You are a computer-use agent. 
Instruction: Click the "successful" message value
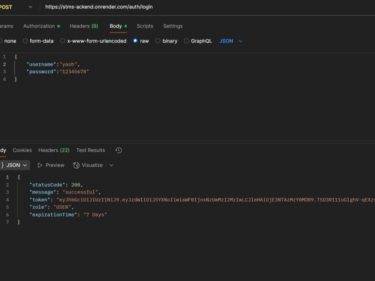(80, 192)
